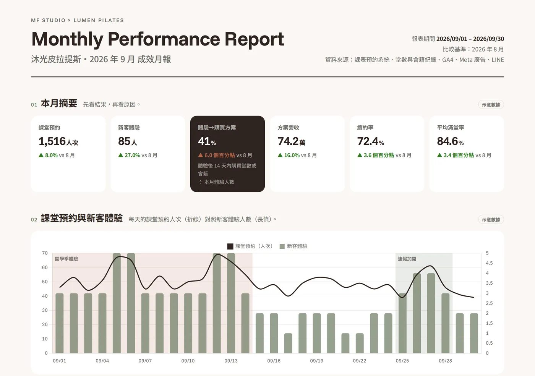Click the 示意數據 badge beside 本月摘要

tap(491, 105)
